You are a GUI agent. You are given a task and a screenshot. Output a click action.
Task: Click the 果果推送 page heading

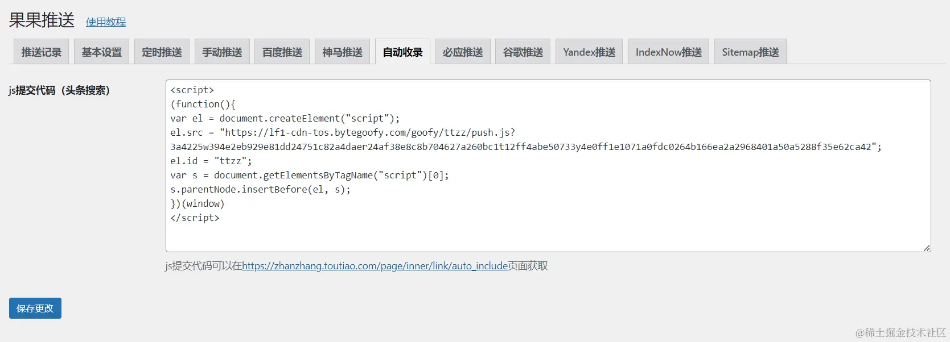pos(42,20)
